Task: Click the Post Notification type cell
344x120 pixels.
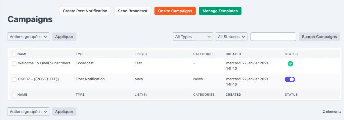Action: coord(90,79)
